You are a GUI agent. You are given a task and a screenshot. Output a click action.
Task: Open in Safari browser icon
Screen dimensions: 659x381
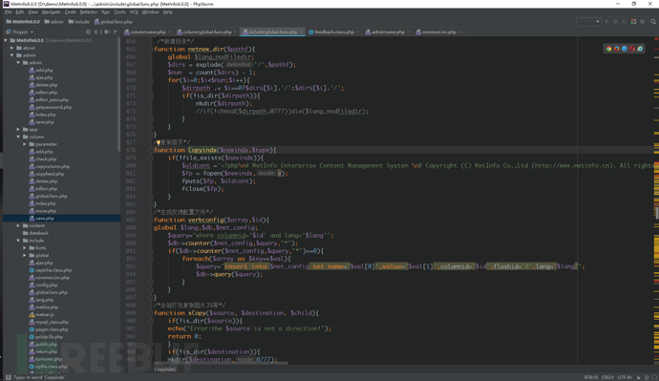pos(624,49)
